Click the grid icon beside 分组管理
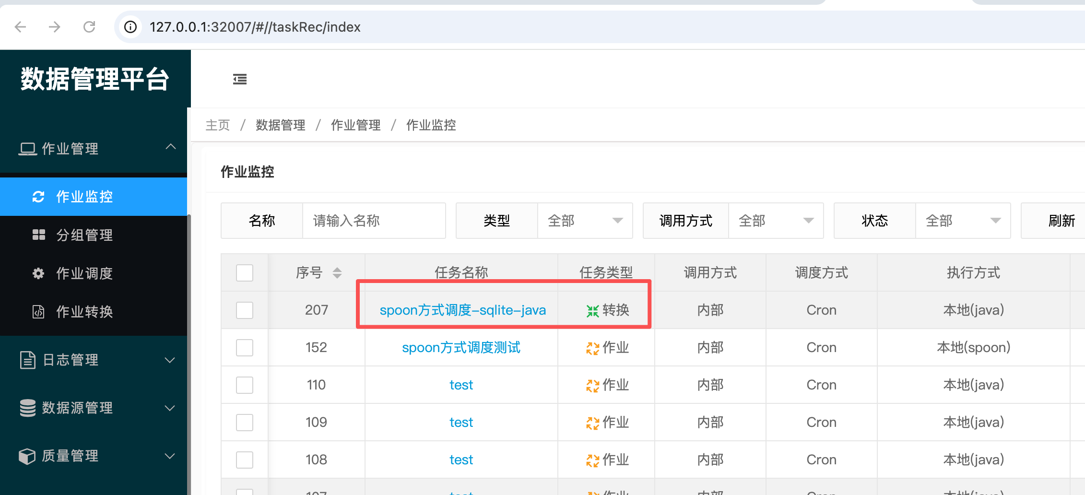The image size is (1085, 495). (38, 235)
